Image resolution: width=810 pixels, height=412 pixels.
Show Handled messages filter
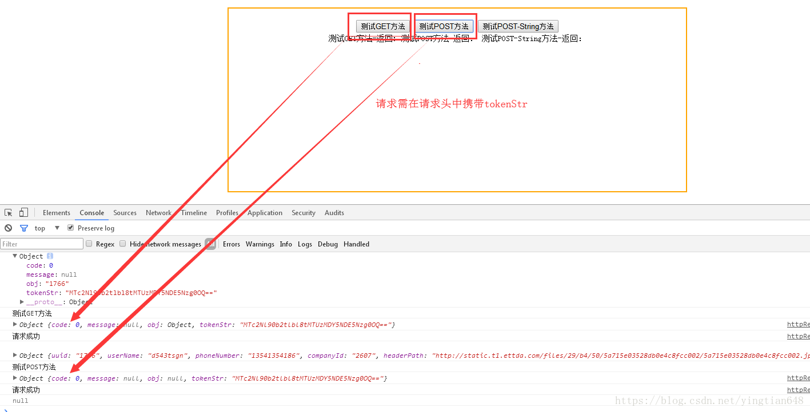[356, 244]
